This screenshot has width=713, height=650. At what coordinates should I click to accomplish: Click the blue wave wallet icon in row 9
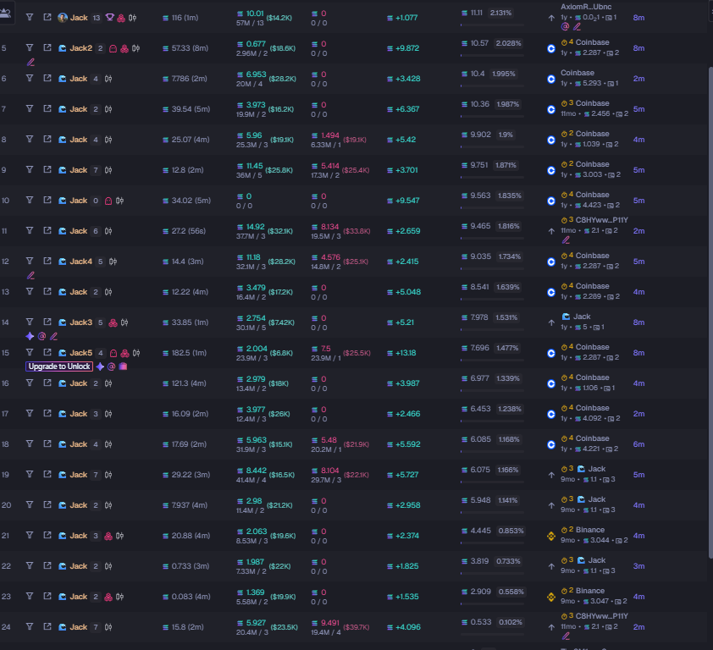[x=63, y=170]
